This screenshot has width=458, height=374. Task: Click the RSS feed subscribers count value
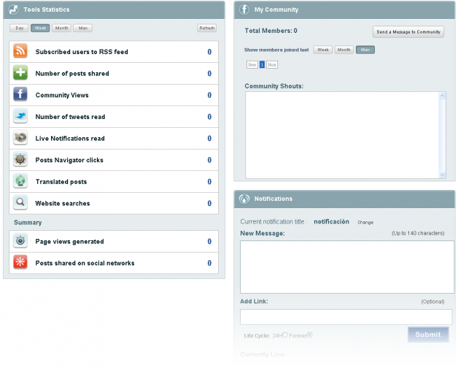click(x=209, y=52)
